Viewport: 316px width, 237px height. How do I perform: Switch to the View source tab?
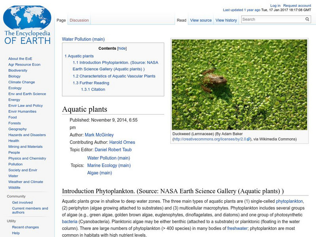[201, 20]
